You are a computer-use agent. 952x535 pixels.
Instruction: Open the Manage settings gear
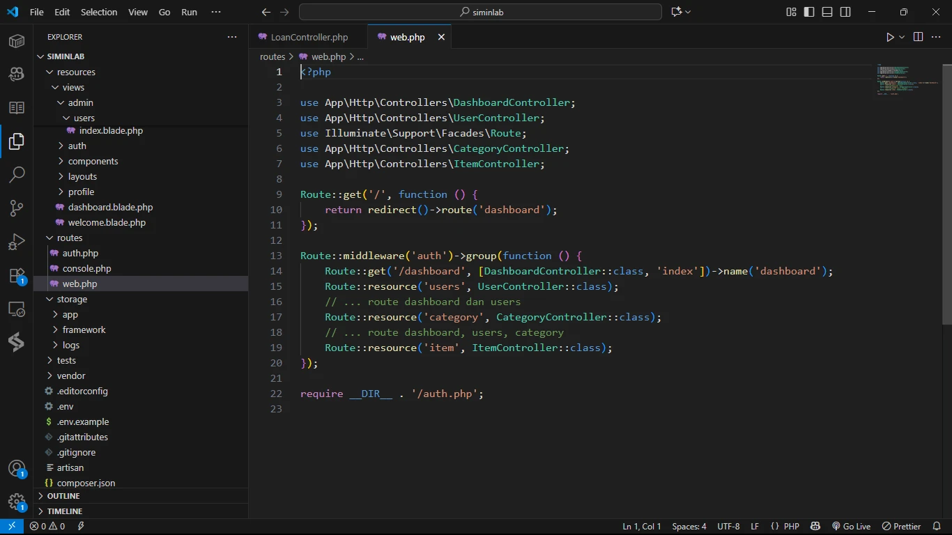(x=17, y=502)
